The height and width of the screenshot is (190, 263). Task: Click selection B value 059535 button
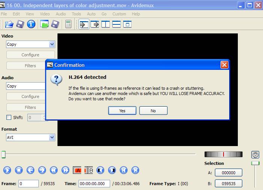click(228, 184)
